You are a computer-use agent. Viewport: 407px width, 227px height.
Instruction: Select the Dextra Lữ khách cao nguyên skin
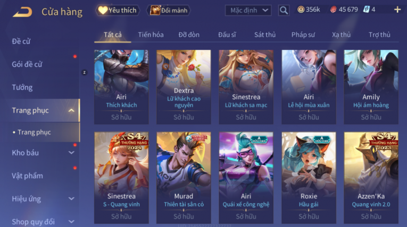[184, 87]
